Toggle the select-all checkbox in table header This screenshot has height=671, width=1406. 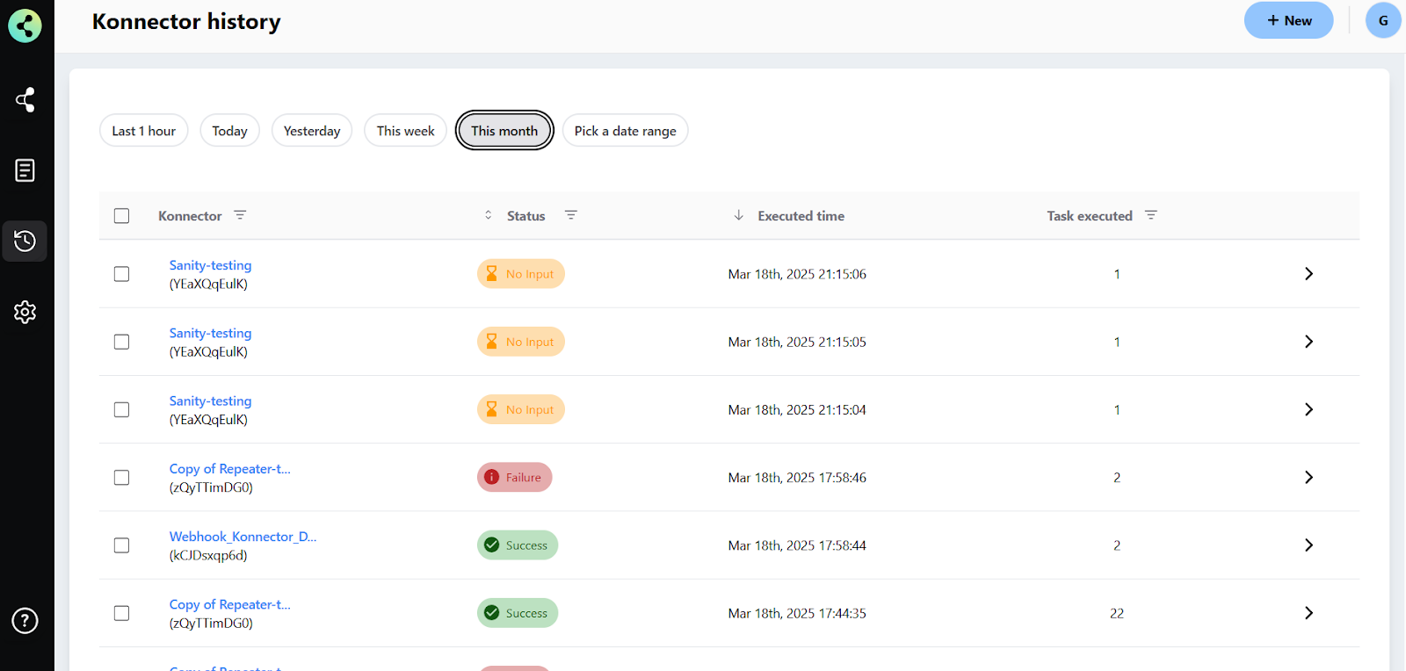[x=122, y=216]
